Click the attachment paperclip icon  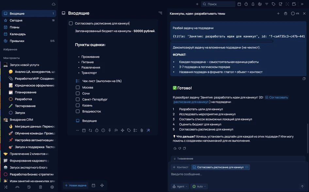click(142, 130)
